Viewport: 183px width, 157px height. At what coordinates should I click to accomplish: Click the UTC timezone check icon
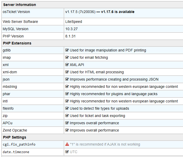click(67, 152)
